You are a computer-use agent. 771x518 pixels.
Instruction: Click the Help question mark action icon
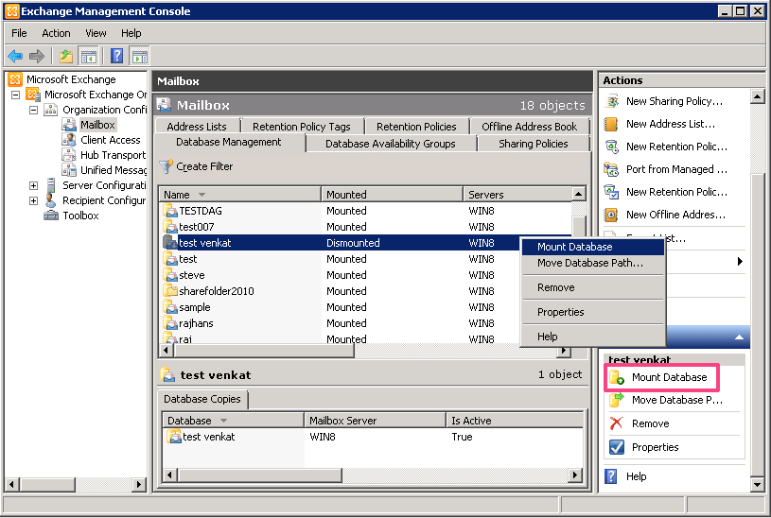coord(611,476)
